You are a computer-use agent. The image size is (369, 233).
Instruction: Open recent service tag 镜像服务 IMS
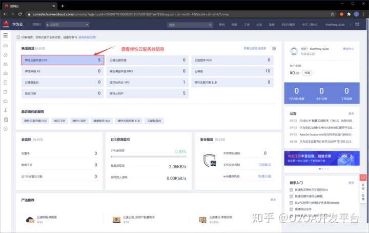point(102,121)
